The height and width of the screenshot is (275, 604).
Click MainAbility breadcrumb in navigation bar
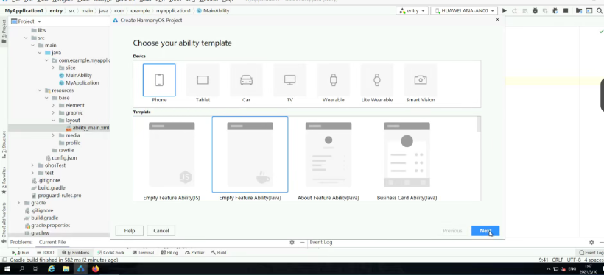[213, 11]
